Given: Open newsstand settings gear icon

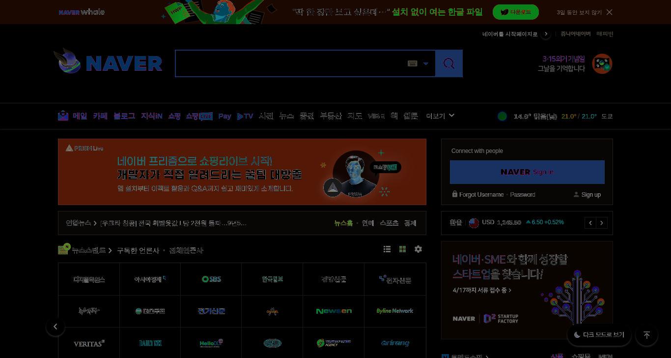Looking at the screenshot, I should 418,249.
